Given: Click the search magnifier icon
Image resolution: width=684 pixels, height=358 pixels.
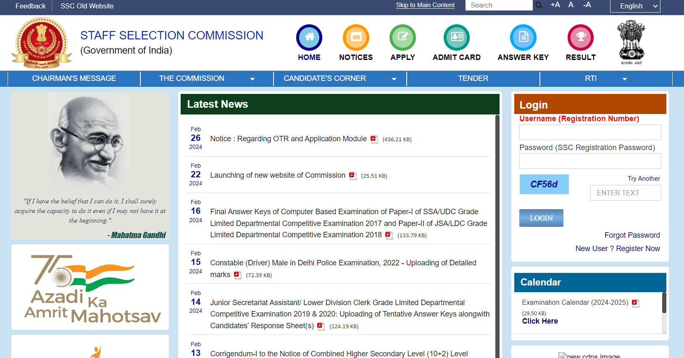Looking at the screenshot, I should click(x=539, y=5).
